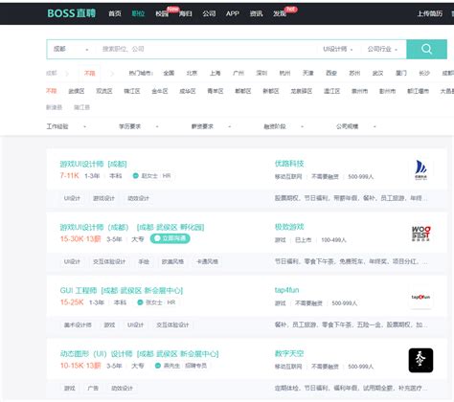Open the 数字天空 black logo

point(420,360)
